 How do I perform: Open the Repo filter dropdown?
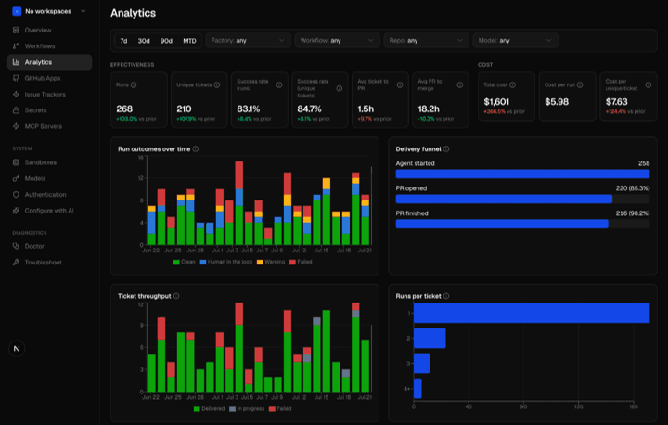(x=426, y=41)
